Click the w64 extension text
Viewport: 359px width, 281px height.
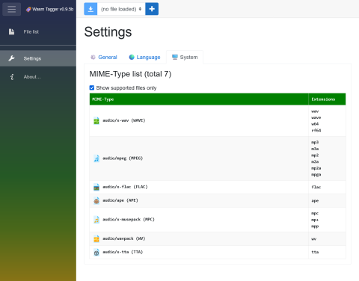tap(315, 124)
